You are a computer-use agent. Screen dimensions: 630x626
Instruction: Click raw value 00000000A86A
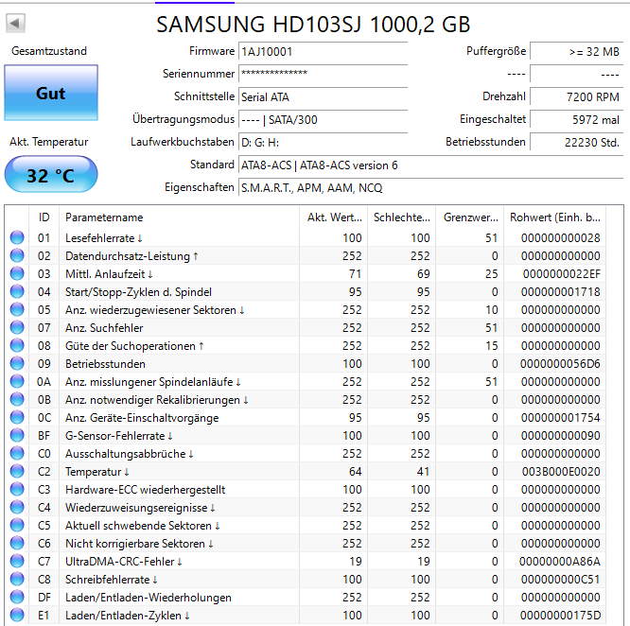(560, 562)
